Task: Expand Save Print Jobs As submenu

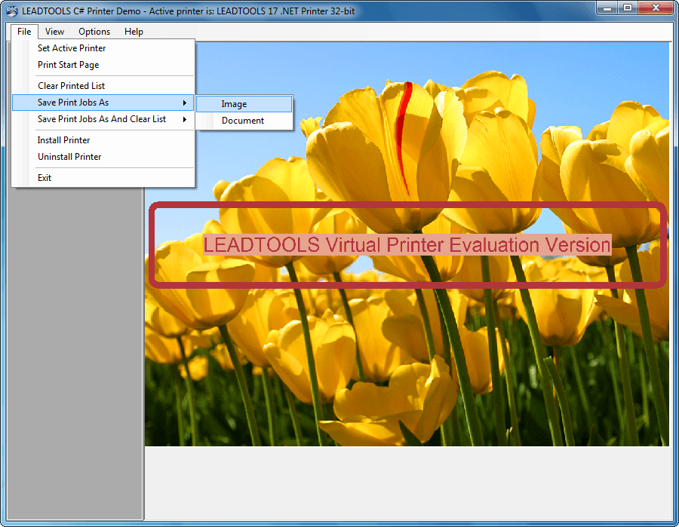Action: (x=103, y=103)
